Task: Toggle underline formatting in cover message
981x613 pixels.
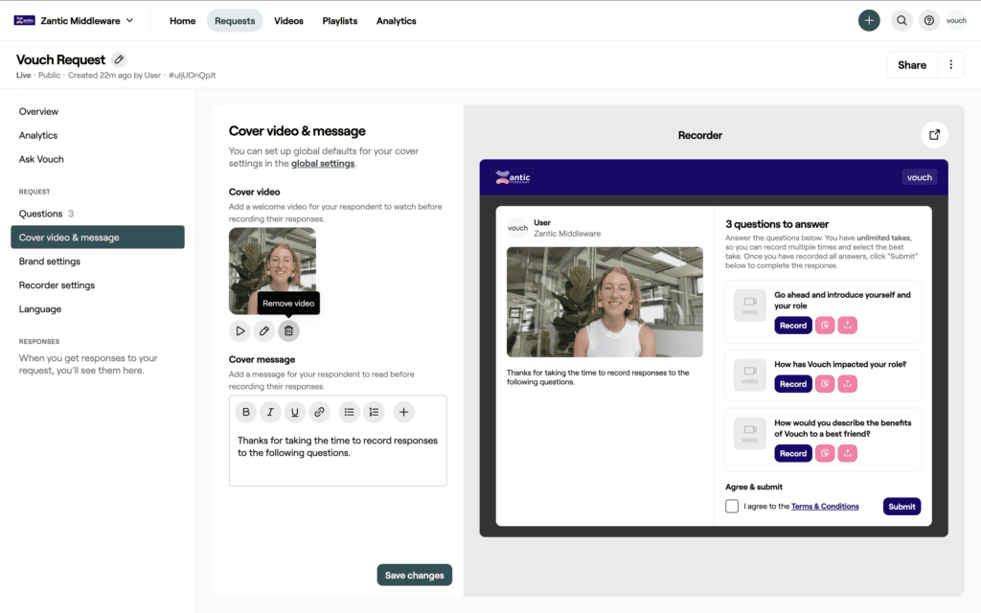Action: (295, 412)
